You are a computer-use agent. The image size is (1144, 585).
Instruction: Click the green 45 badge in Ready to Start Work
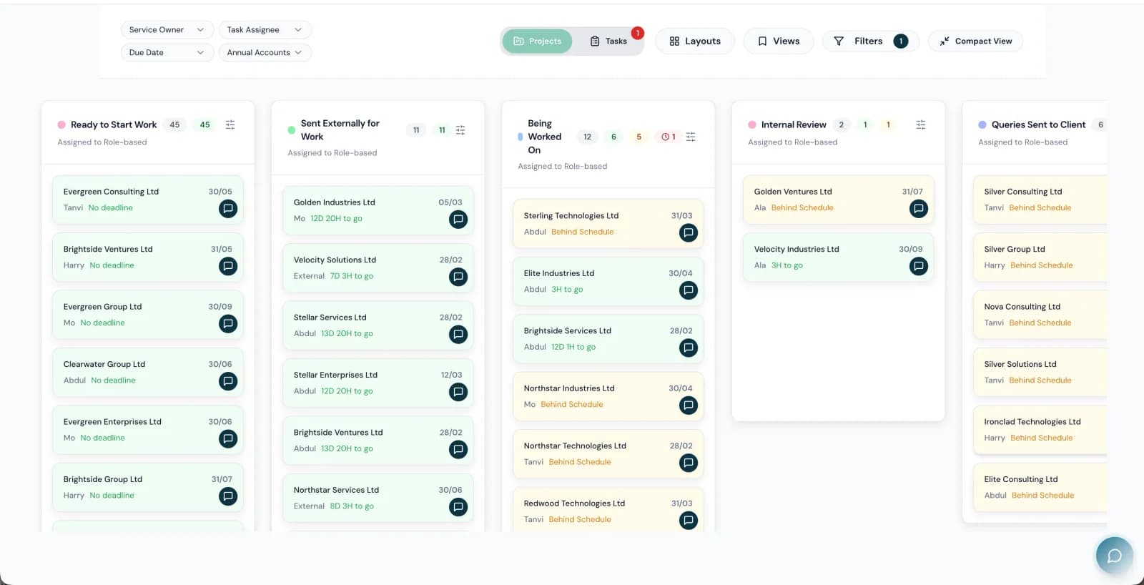tap(205, 124)
